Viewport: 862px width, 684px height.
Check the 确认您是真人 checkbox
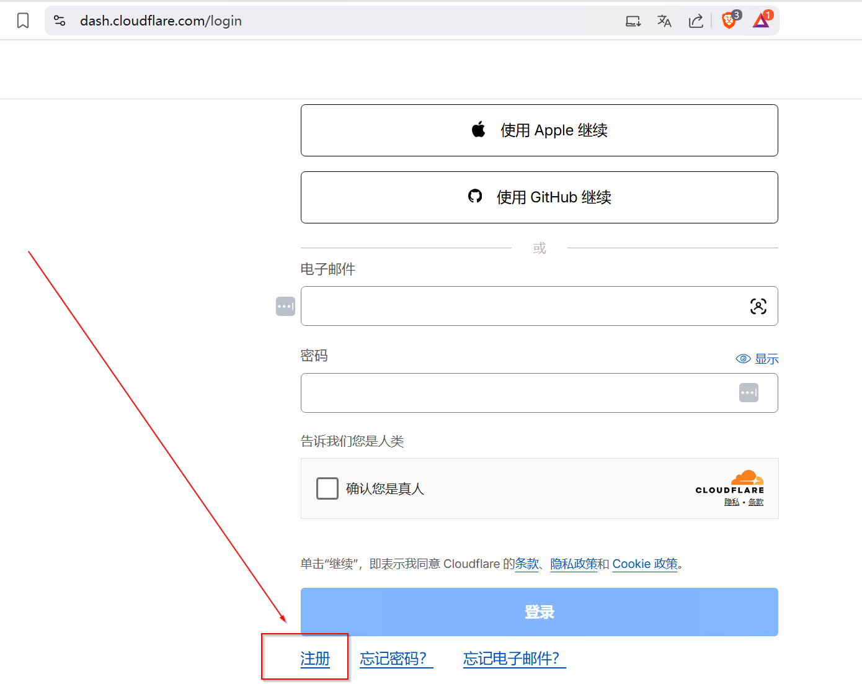[x=327, y=488]
